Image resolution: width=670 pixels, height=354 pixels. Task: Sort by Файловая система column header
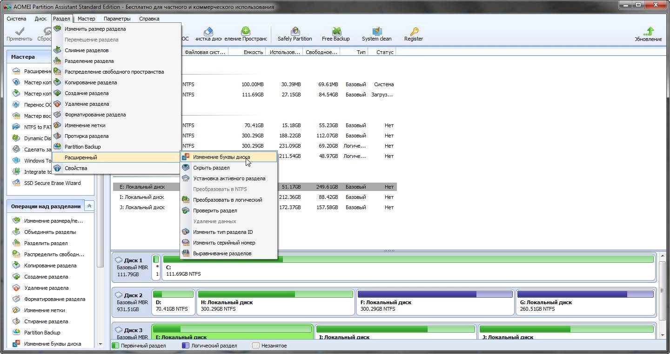[x=205, y=52]
